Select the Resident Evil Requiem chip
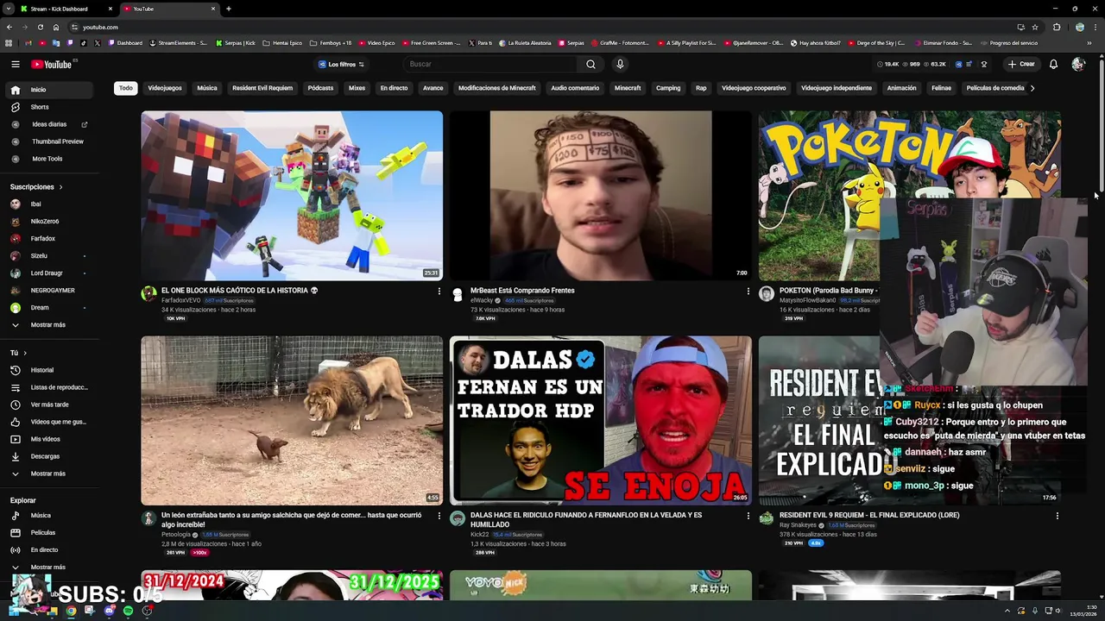 click(x=262, y=88)
